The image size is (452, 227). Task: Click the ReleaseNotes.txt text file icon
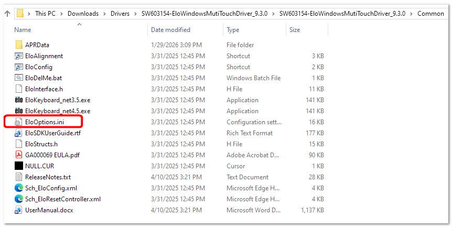(x=19, y=177)
